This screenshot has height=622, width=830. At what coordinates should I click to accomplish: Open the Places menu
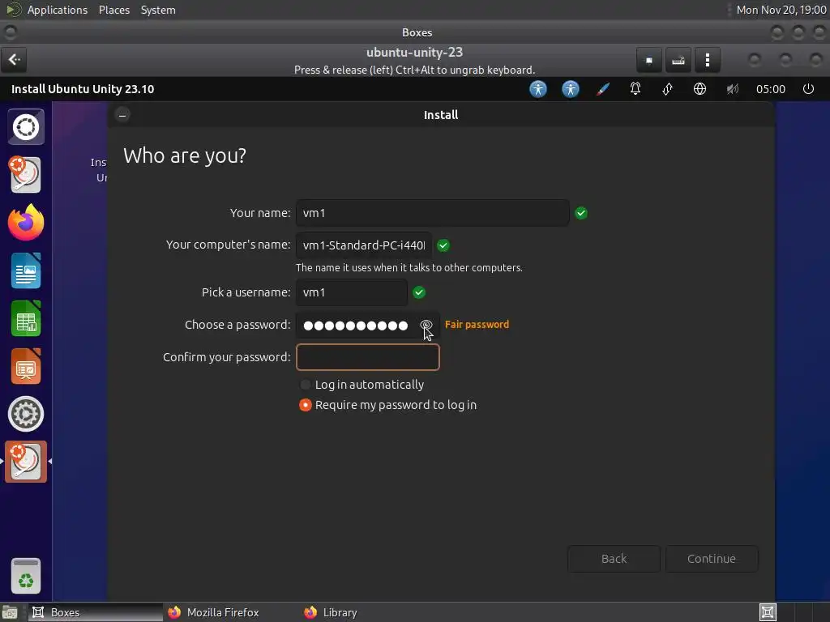[x=113, y=10]
